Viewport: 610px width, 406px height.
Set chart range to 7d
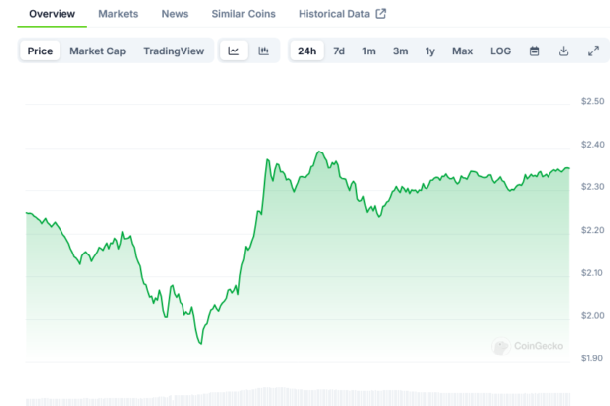tap(339, 51)
